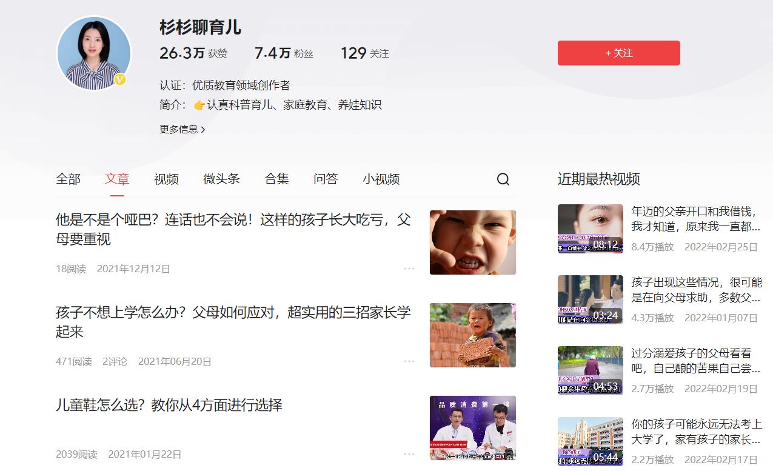Open the 小视频 tab
This screenshot has width=773, height=471.
pos(381,179)
